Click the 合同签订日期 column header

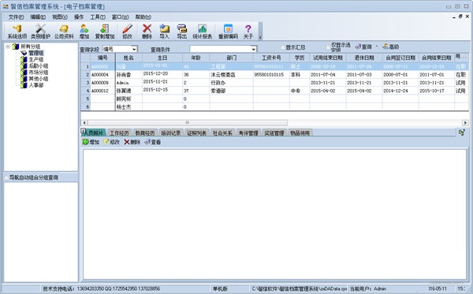(x=400, y=58)
